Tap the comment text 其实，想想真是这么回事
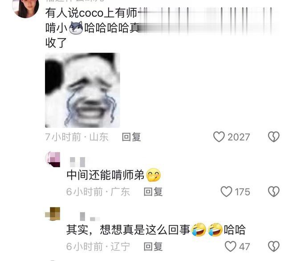 point(128,230)
